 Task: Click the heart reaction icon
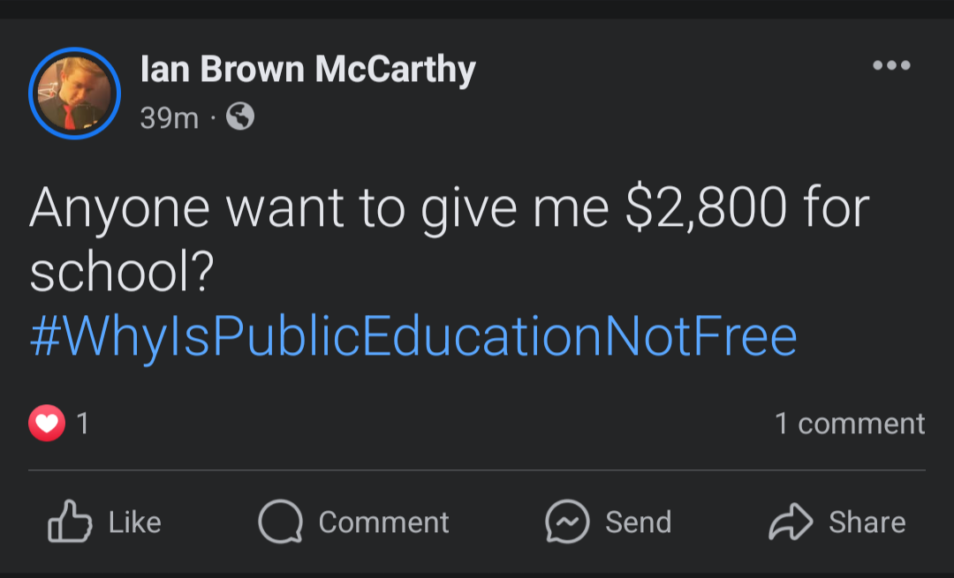tap(47, 424)
